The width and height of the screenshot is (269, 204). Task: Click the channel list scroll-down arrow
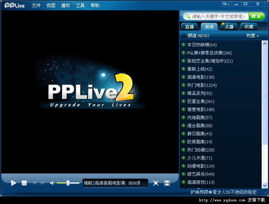pos(265,185)
